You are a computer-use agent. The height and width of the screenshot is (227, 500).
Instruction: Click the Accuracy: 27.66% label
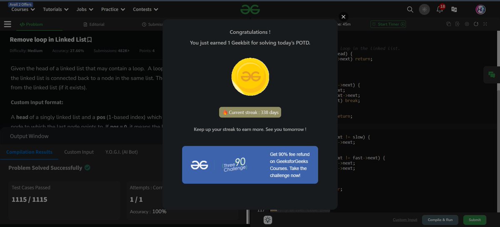click(68, 51)
